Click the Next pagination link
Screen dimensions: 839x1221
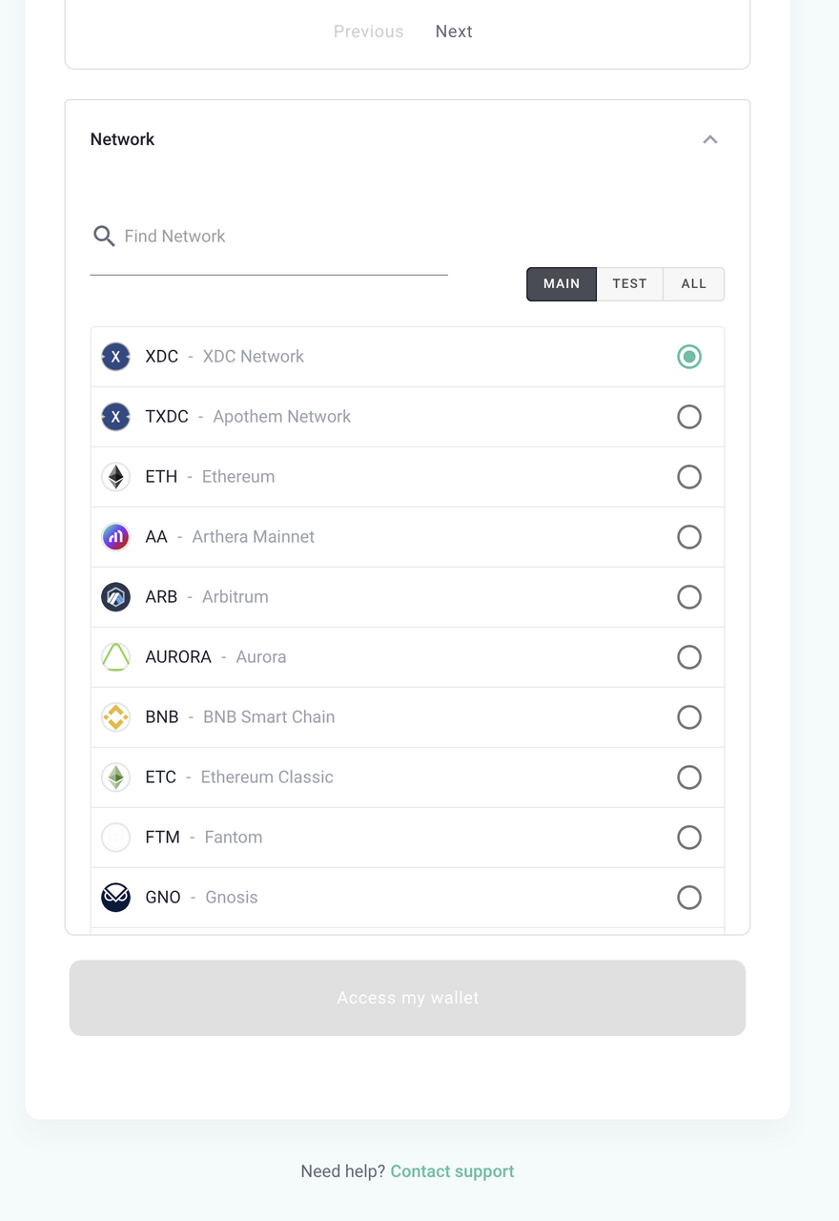pos(454,31)
